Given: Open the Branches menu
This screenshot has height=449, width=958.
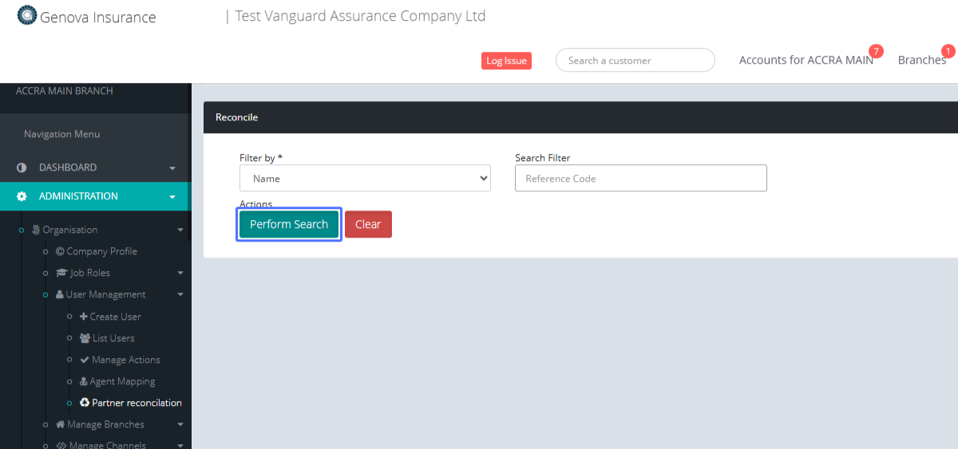Looking at the screenshot, I should point(921,61).
